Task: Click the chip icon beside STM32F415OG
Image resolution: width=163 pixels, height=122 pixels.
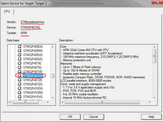Action: point(20,88)
